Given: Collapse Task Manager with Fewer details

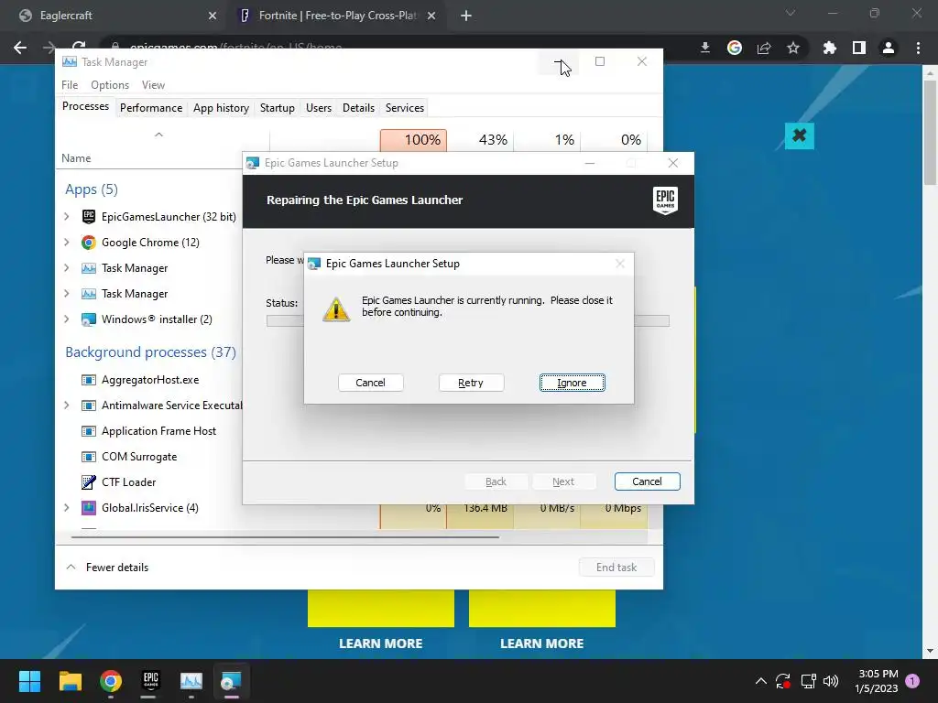Looking at the screenshot, I should (x=107, y=568).
